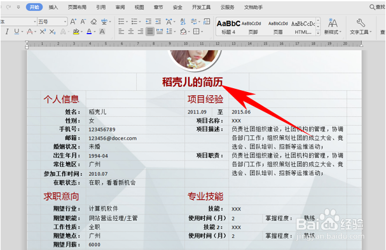This screenshot has width=386, height=250.
Task: Click the 稻壳儿的简历 title text
Action: coord(192,82)
